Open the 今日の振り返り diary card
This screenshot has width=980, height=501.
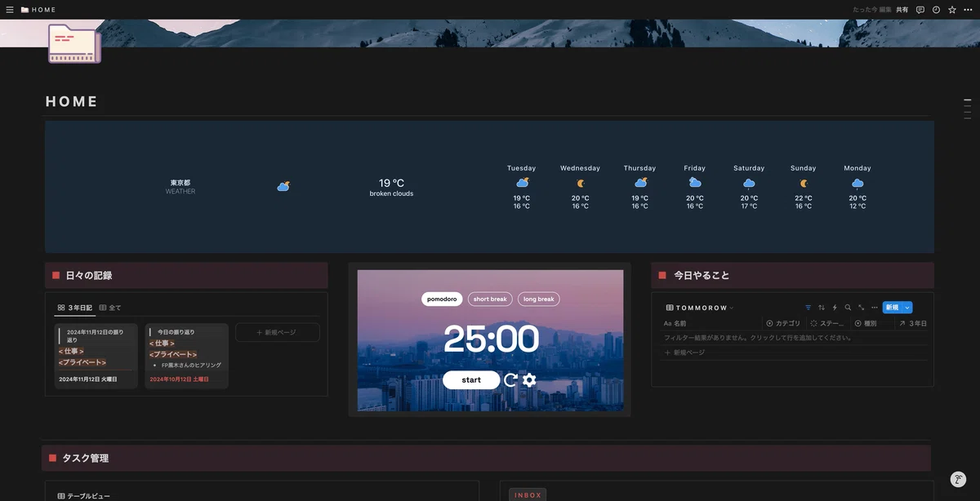(x=186, y=356)
